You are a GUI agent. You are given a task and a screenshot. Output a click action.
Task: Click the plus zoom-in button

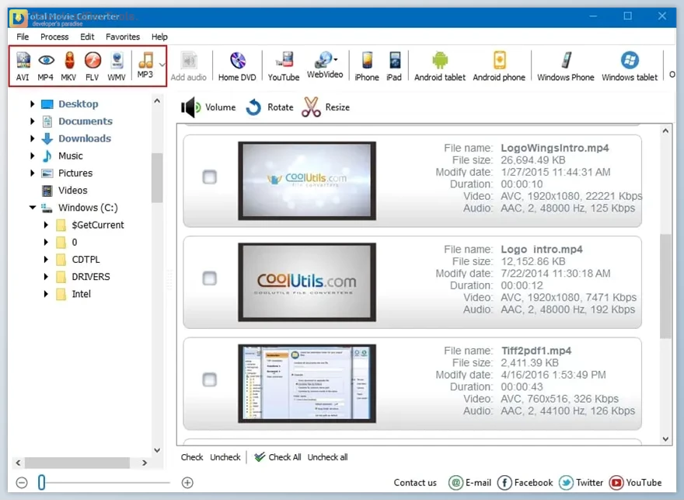[x=187, y=483]
